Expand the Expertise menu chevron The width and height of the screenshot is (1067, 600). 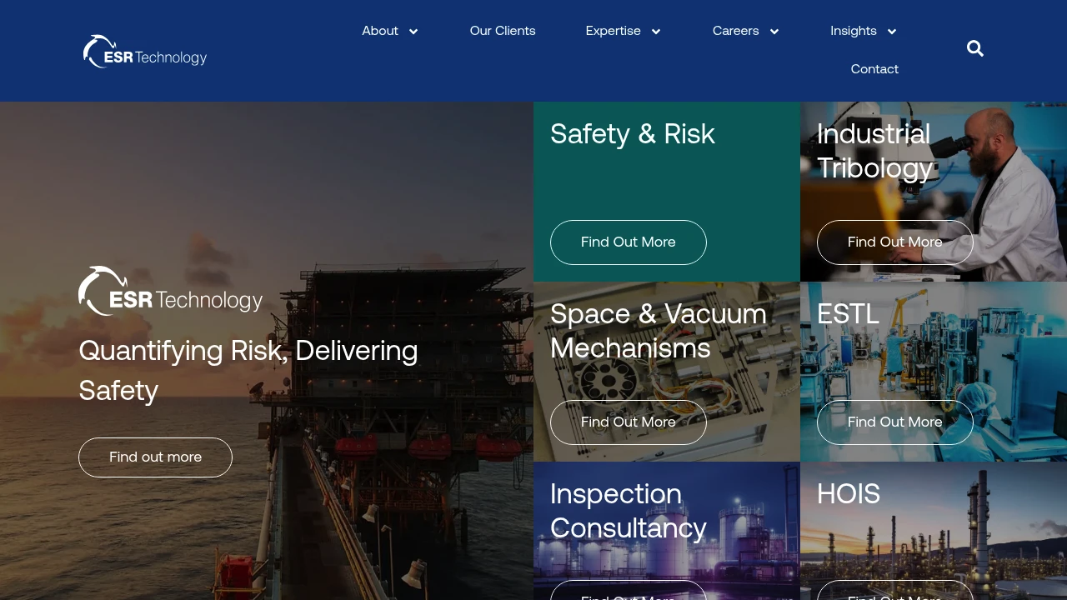tap(656, 32)
